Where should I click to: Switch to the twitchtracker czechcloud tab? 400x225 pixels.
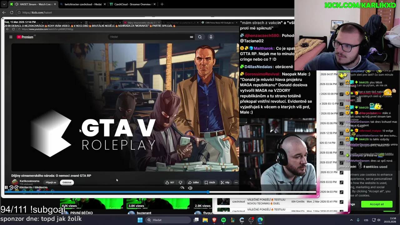pyautogui.click(x=83, y=4)
